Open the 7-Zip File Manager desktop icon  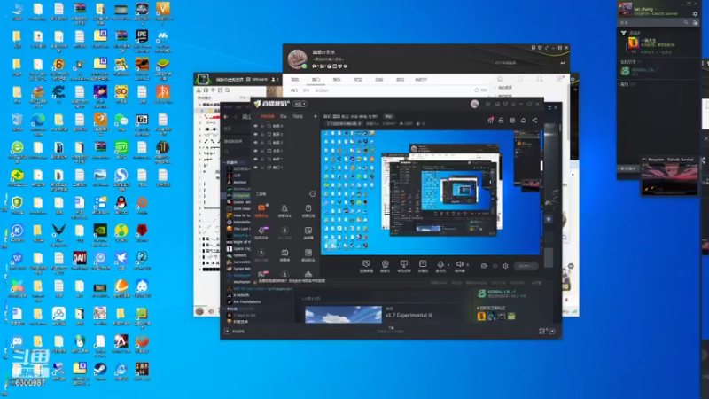point(142,120)
